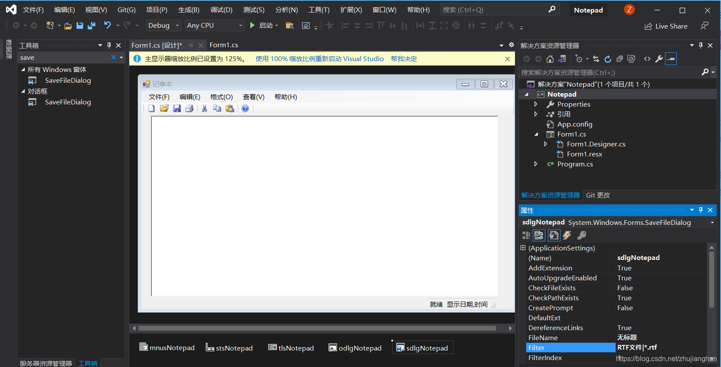This screenshot has width=721, height=367.
Task: Switch to the Git 更改 tab
Action: click(598, 195)
